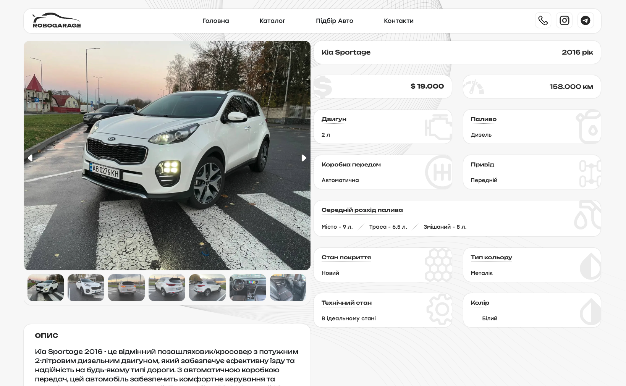Screen dimensions: 626x386
Task: Open the Контакти page
Action: coord(398,21)
